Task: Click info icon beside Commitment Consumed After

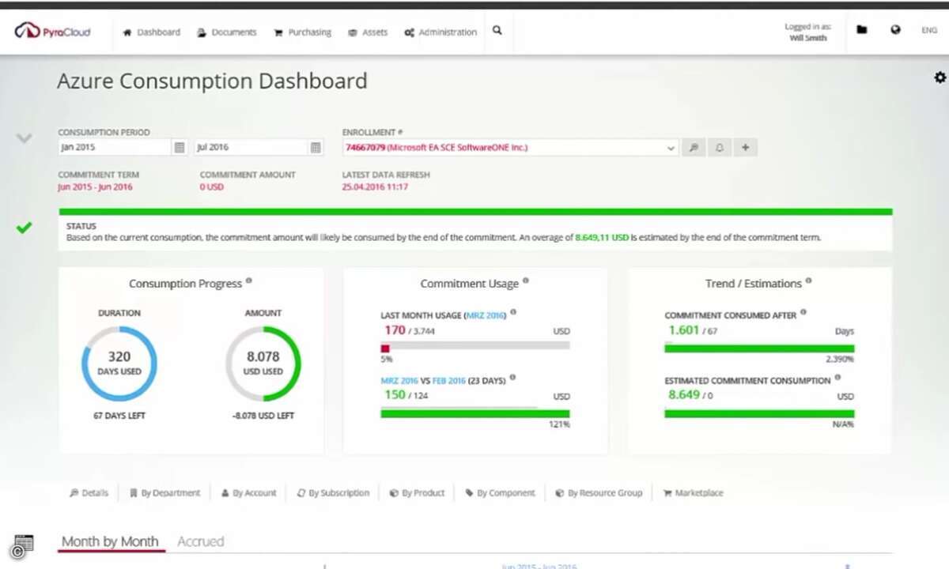Action: click(x=803, y=312)
